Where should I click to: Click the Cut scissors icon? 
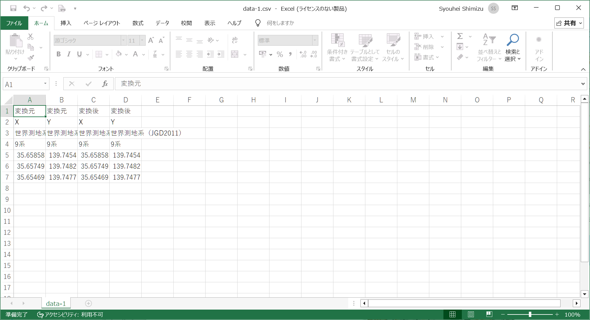click(x=30, y=37)
